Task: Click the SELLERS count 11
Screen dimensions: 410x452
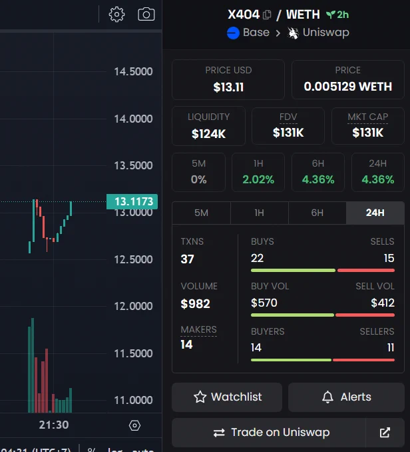Action: coord(391,347)
